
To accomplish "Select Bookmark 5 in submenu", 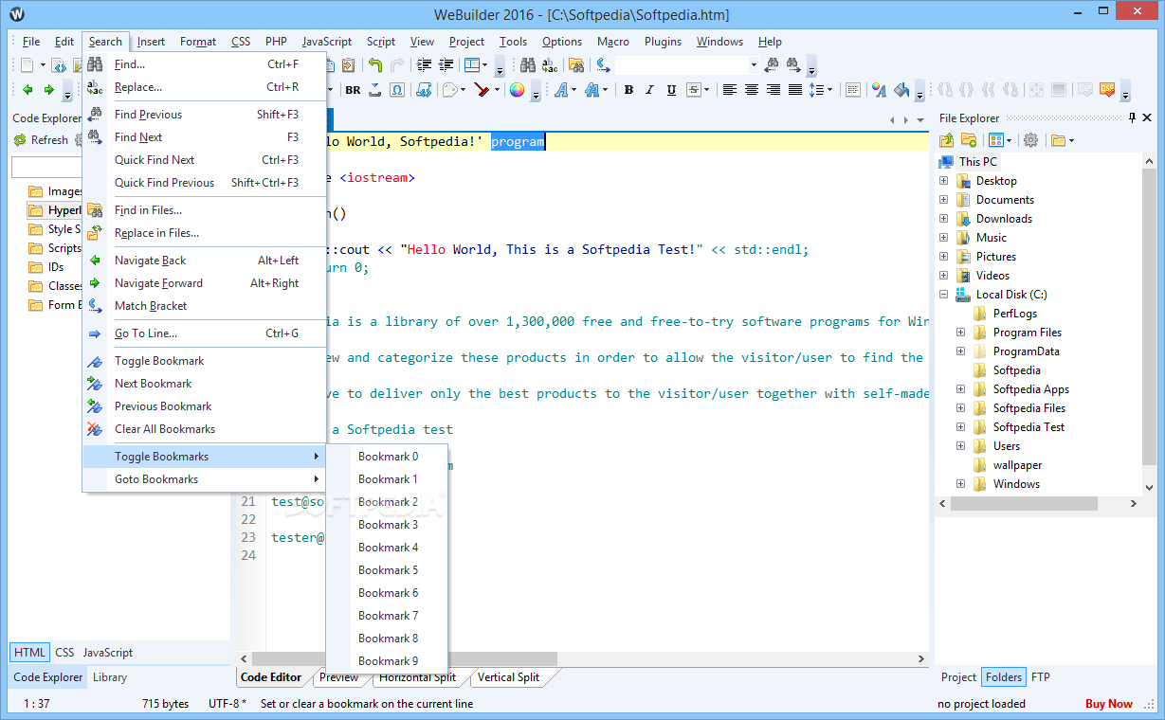I will coord(387,570).
